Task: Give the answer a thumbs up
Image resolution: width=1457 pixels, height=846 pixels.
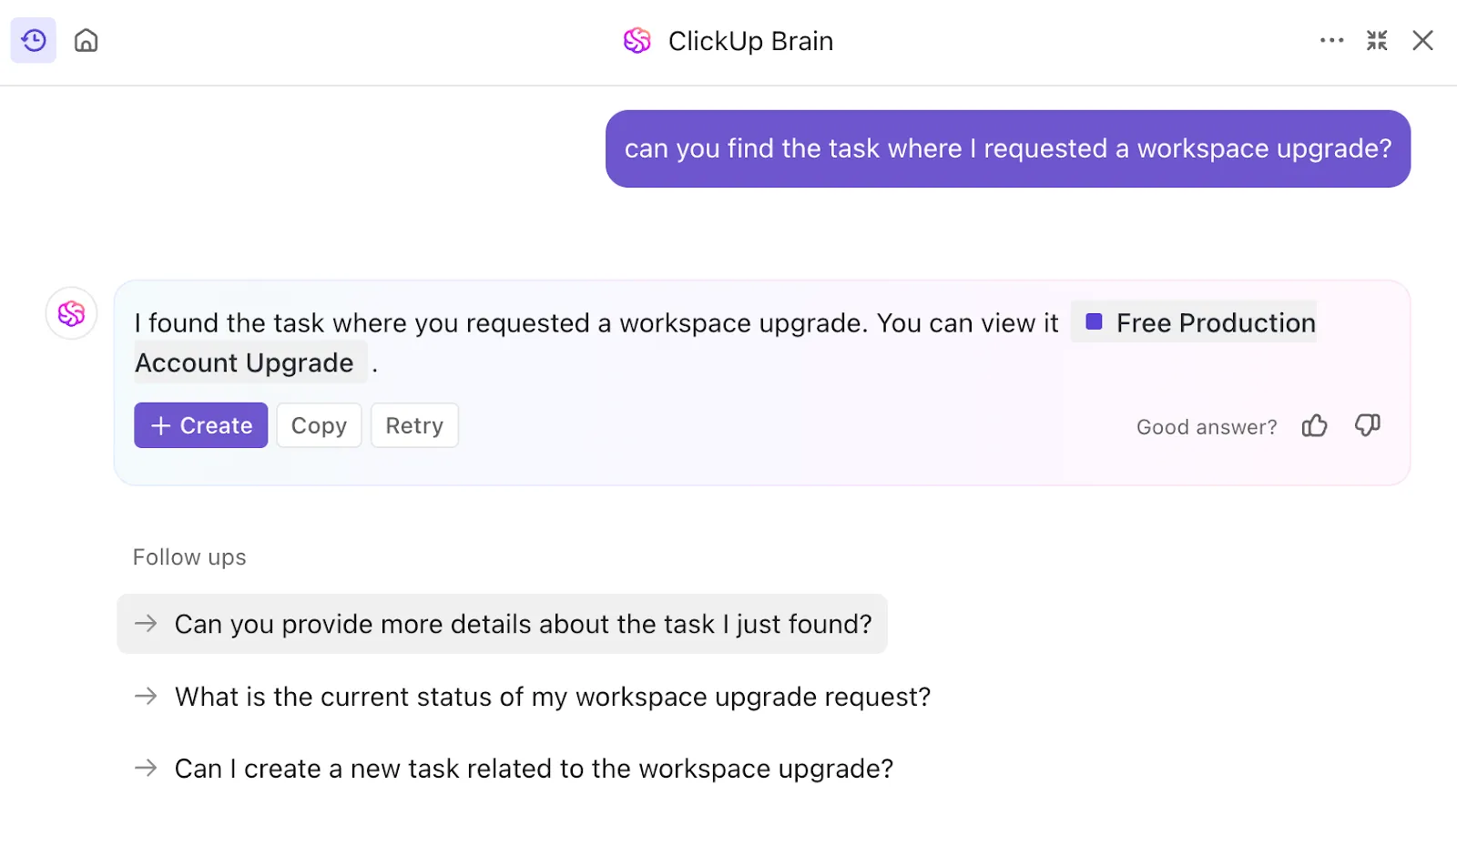Action: point(1314,425)
